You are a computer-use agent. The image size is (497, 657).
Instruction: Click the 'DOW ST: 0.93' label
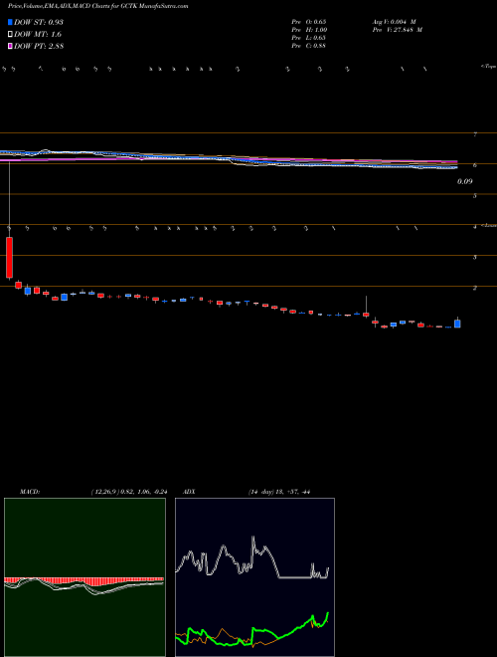pos(39,22)
